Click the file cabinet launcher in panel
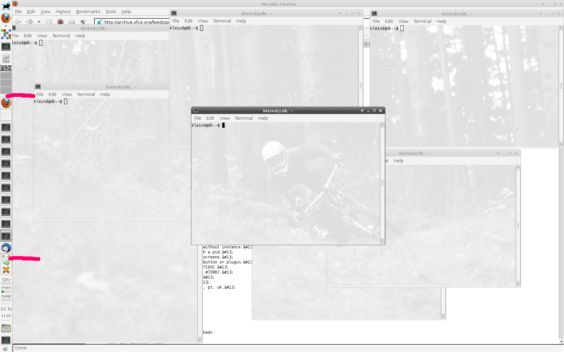Viewport: 564px width, 352px height. click(6, 58)
